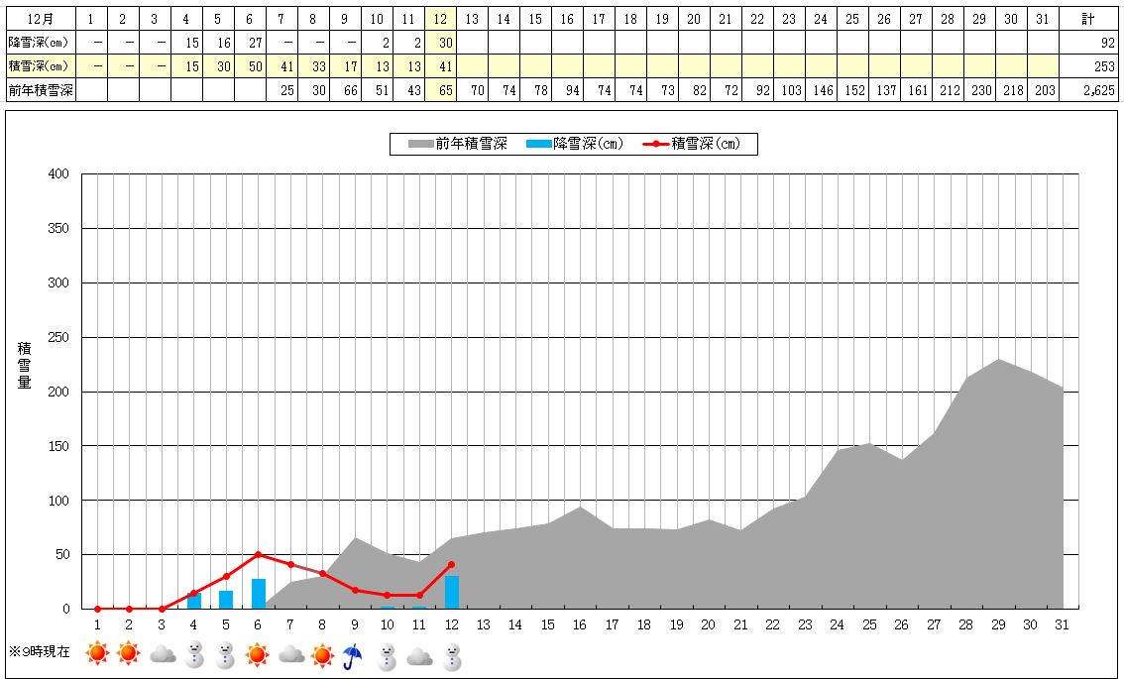Screen dimensions: 1124x679
Task: Click the blue umbrella rain icon under day 9
Action: pyautogui.click(x=355, y=655)
